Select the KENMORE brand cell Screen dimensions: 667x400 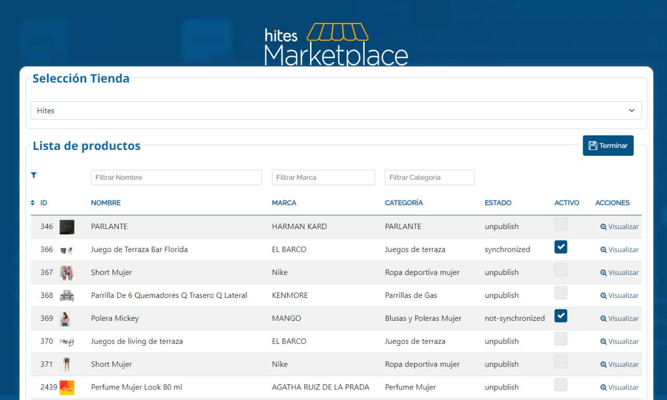pos(290,295)
